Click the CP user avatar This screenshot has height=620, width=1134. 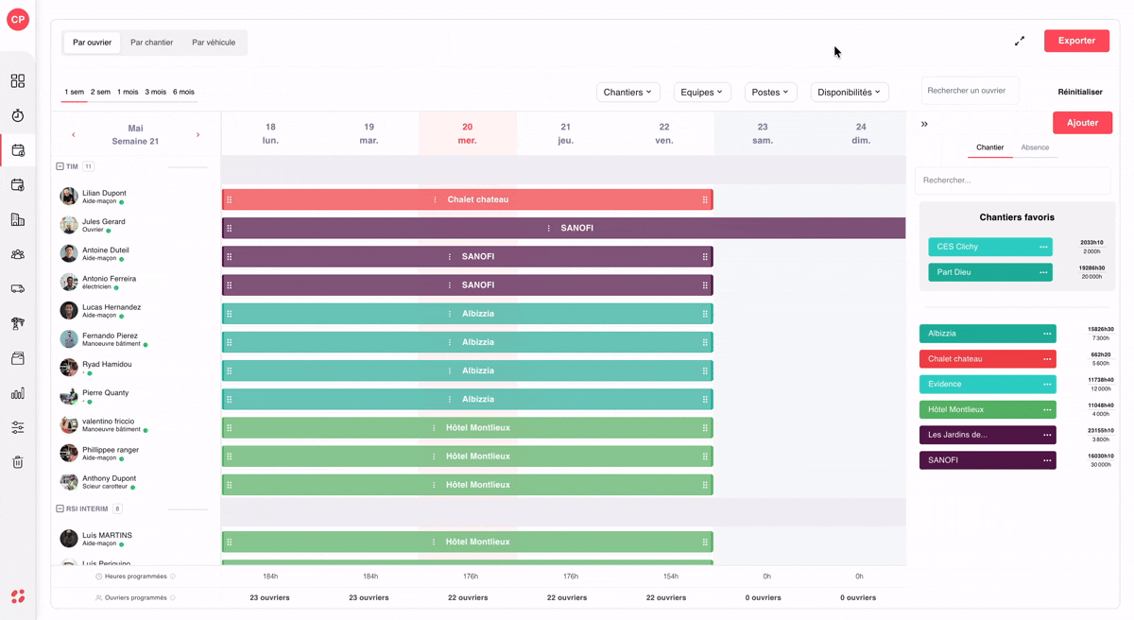click(18, 19)
